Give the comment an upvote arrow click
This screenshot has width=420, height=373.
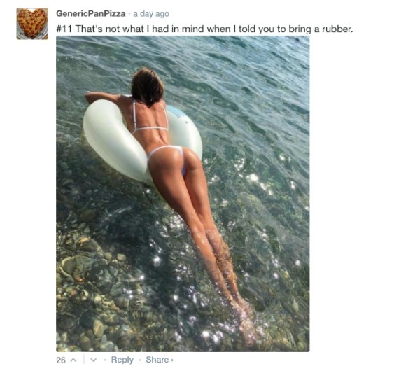pyautogui.click(x=73, y=360)
